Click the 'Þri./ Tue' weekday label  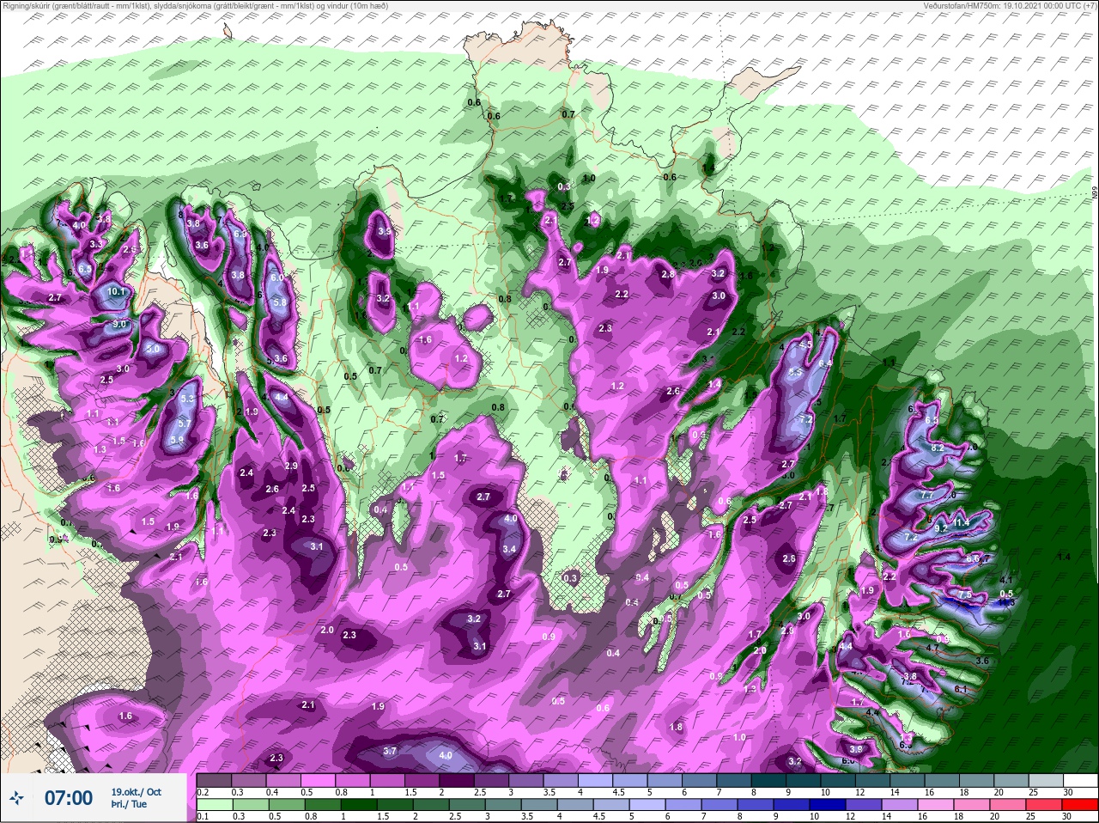click(129, 805)
